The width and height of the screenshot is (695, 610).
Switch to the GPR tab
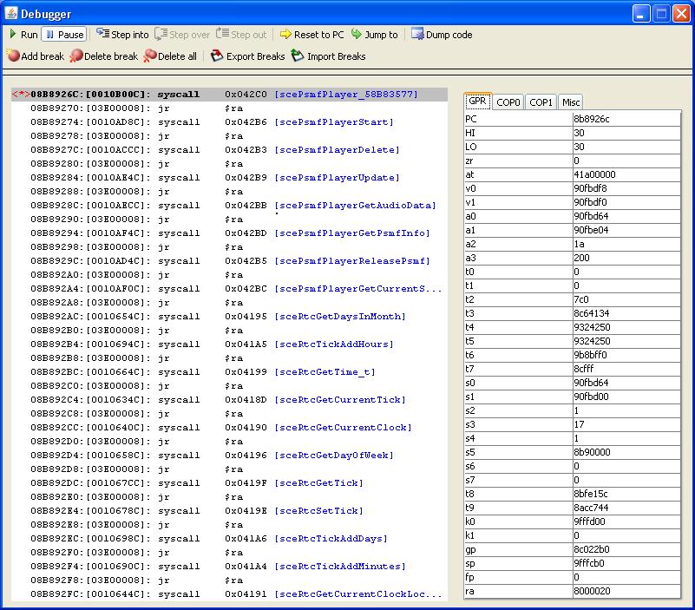(x=477, y=101)
